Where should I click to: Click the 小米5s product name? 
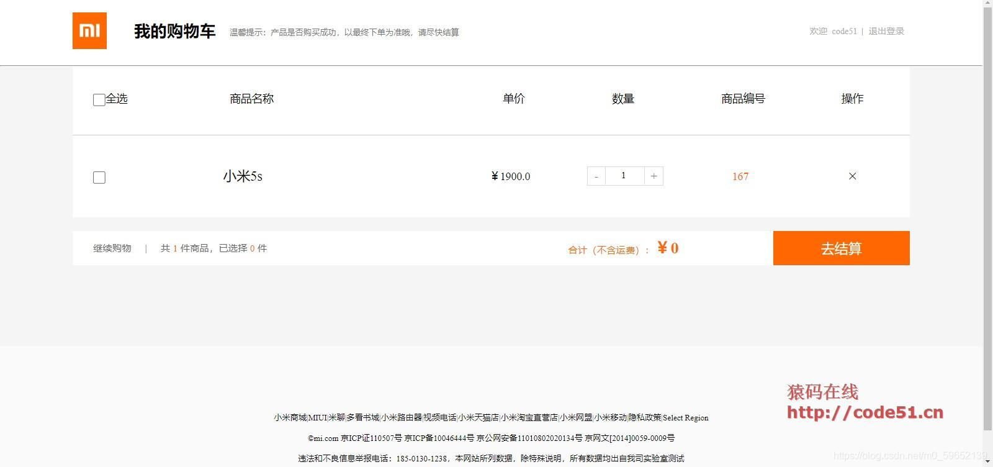[243, 176]
